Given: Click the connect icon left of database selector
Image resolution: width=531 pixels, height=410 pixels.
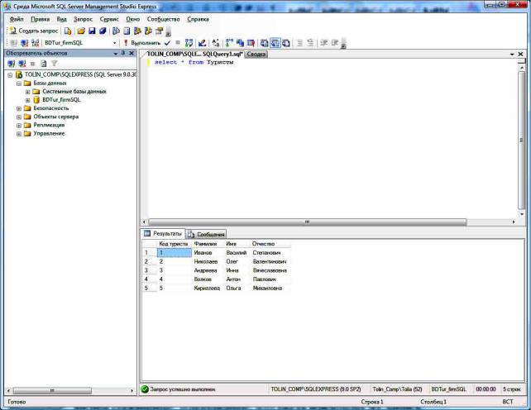Looking at the screenshot, I should click(13, 43).
